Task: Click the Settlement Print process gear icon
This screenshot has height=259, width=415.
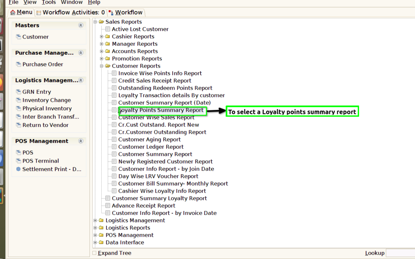Action: [18, 169]
